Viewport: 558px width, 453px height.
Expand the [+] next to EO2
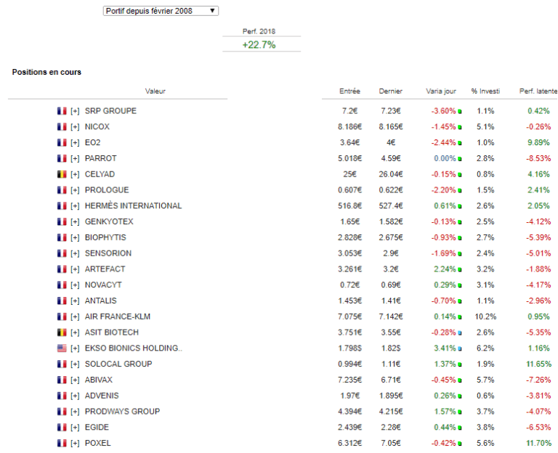(x=75, y=143)
